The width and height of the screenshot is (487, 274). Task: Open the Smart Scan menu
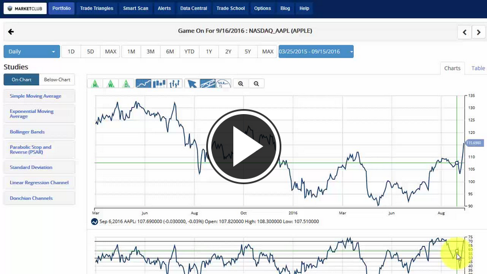[x=136, y=8]
